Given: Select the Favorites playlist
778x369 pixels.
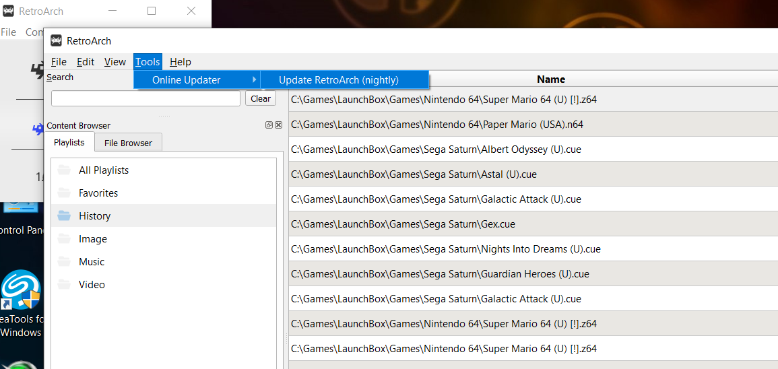Looking at the screenshot, I should (x=164, y=193).
